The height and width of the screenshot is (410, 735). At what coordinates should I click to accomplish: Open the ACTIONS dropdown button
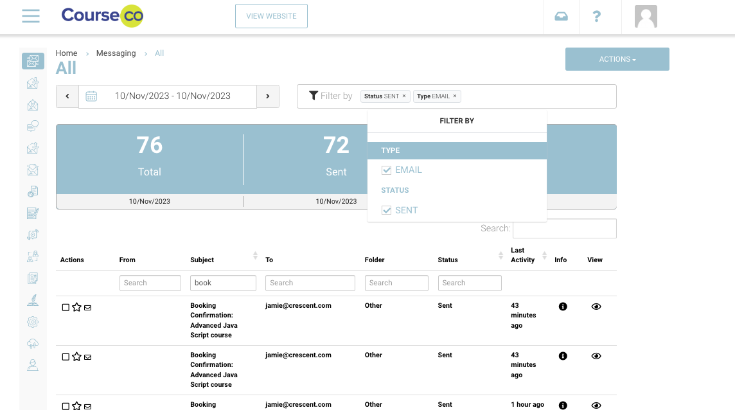617,59
